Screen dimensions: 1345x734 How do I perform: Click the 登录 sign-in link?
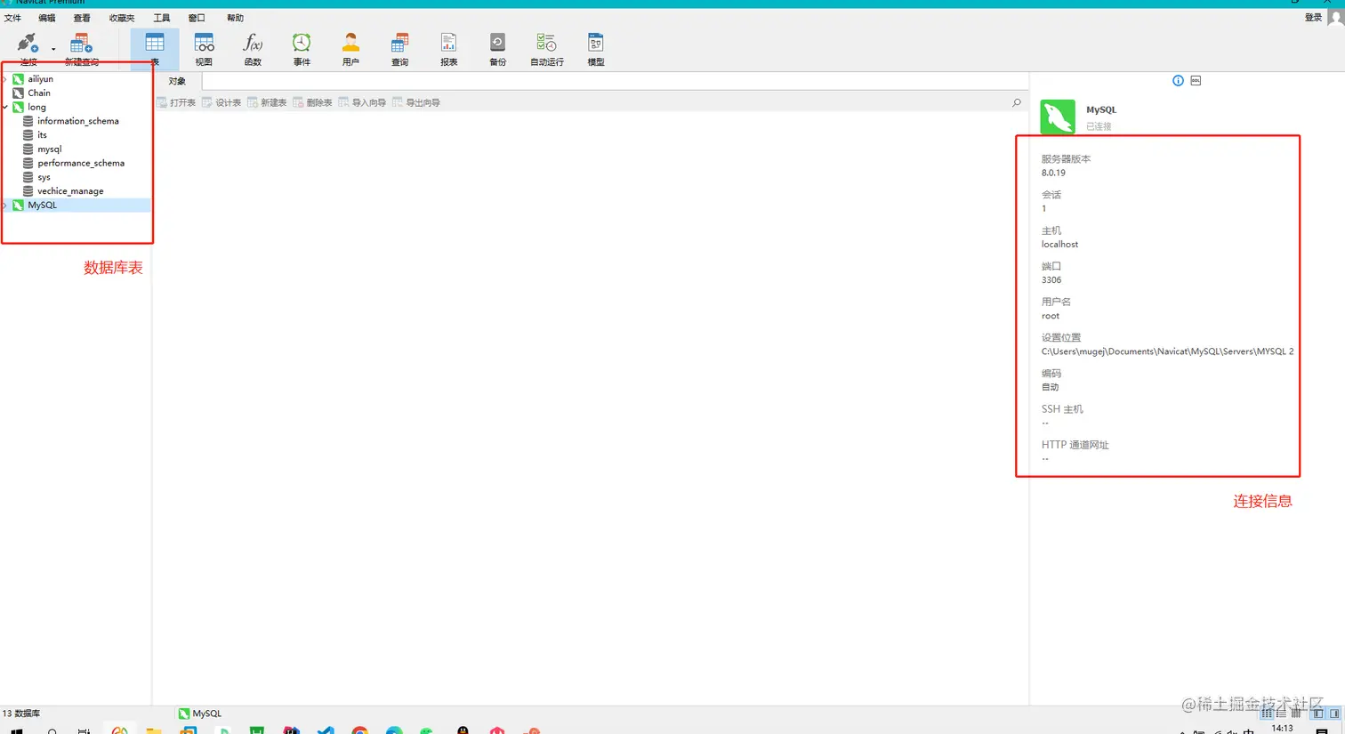(x=1313, y=18)
